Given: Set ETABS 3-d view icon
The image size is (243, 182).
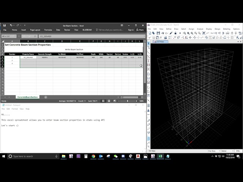Looking at the screenshot, I should point(212,33).
